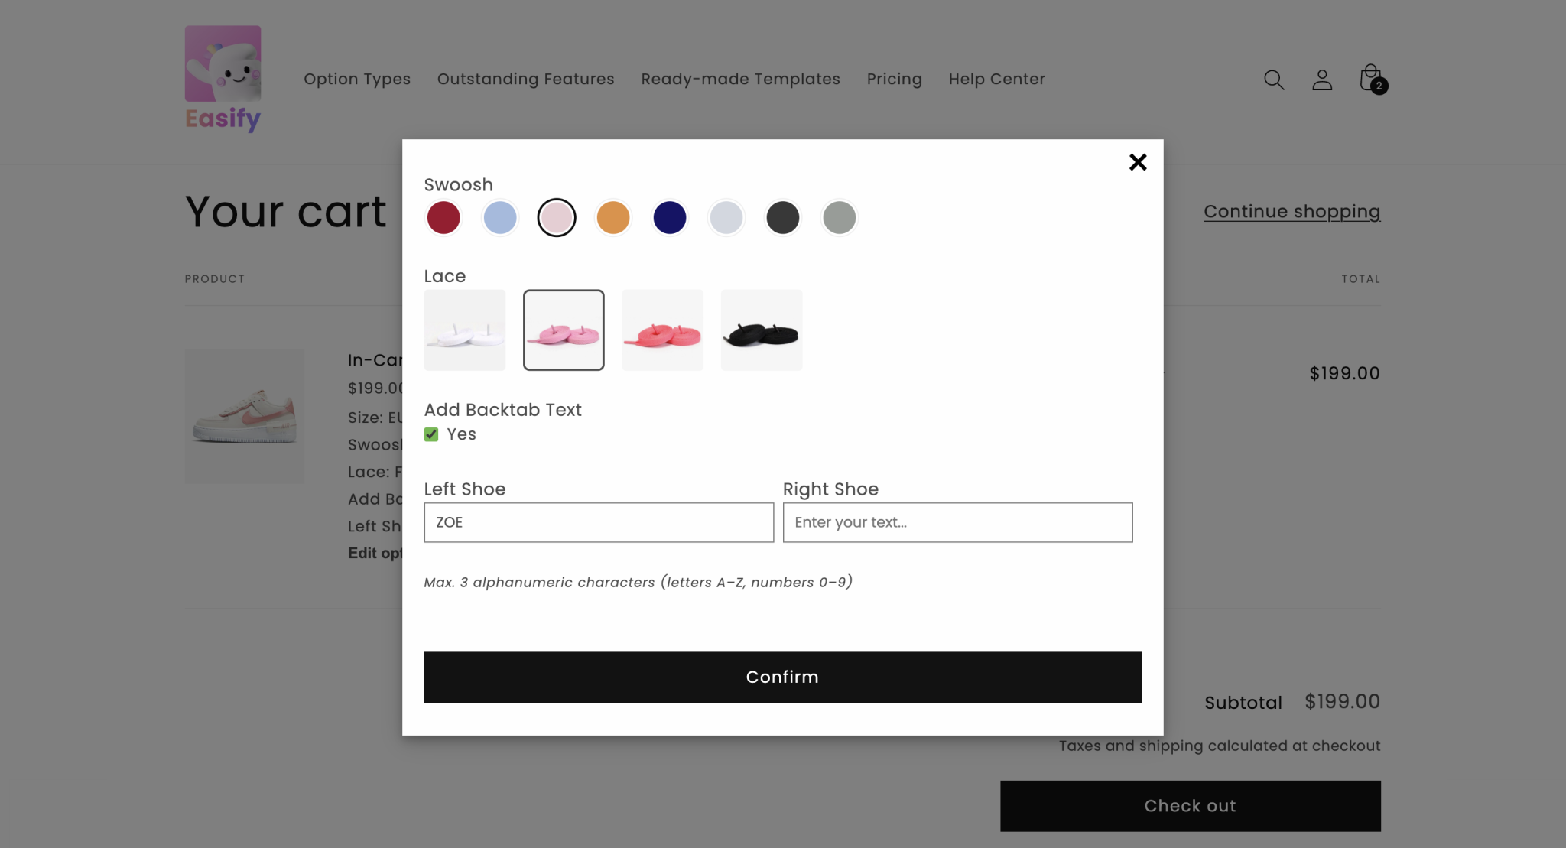Select the red lace option

coord(662,330)
